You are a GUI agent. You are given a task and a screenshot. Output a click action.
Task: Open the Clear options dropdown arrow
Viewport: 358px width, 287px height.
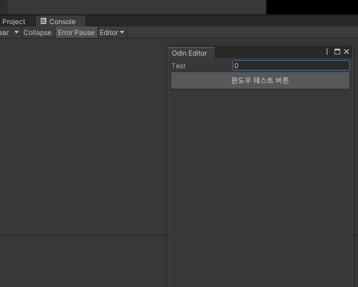click(17, 33)
